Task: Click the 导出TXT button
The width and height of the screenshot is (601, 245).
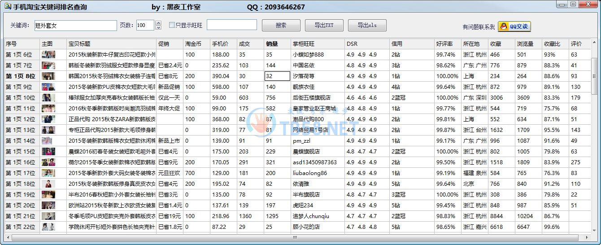Action: coord(324,26)
